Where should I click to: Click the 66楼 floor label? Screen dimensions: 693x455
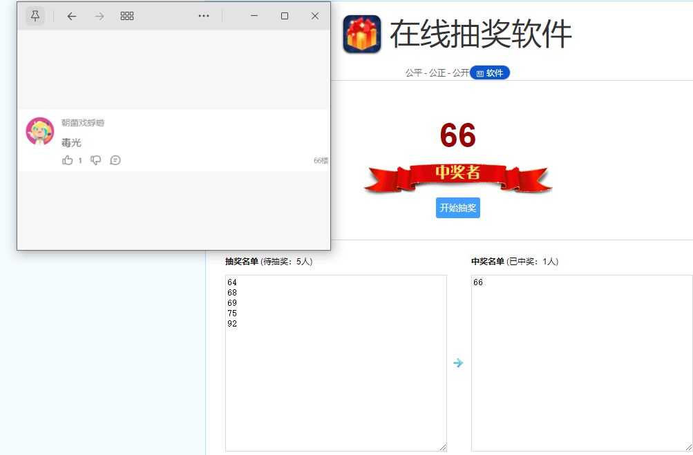[x=321, y=161]
